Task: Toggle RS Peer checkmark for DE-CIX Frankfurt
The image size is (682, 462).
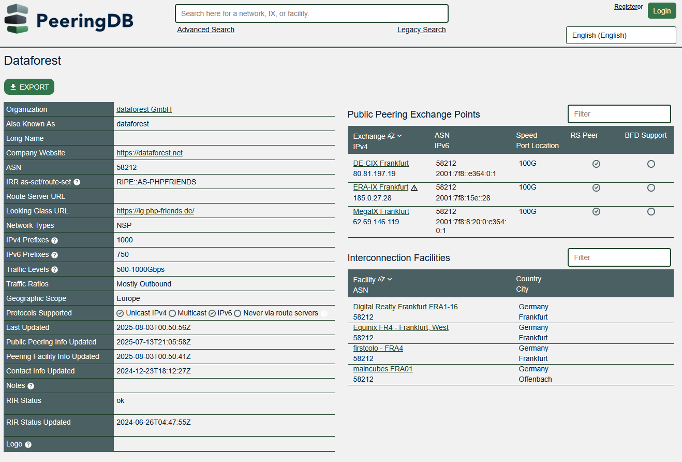Action: [x=596, y=163]
